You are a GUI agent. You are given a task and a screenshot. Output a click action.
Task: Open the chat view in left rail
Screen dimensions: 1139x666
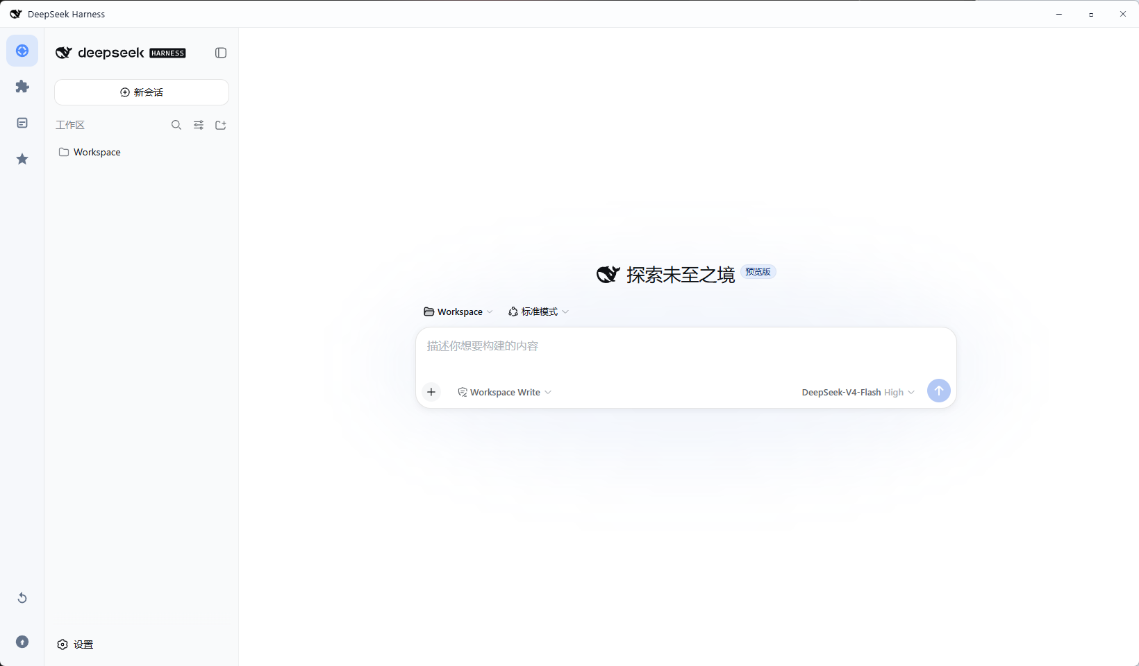pyautogui.click(x=22, y=51)
